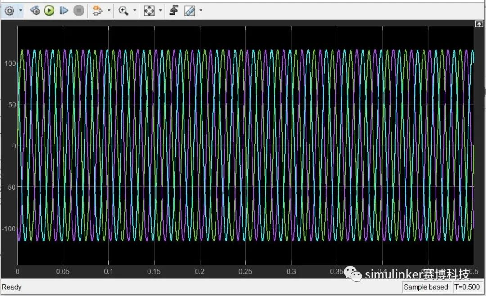Click the Scale Axes Limits icon
Screen dimensions: 486x296
pos(149,11)
